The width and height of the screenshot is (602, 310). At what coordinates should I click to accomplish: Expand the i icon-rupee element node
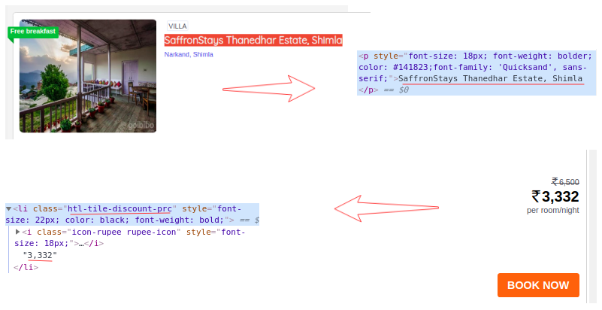click(18, 232)
